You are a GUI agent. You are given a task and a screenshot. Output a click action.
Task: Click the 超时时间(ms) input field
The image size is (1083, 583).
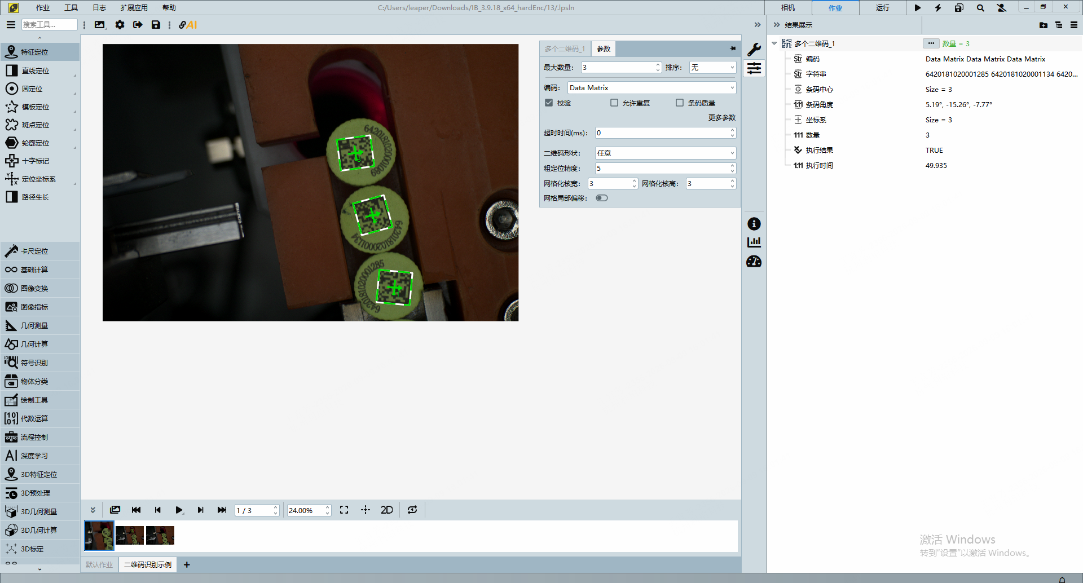pyautogui.click(x=666, y=132)
